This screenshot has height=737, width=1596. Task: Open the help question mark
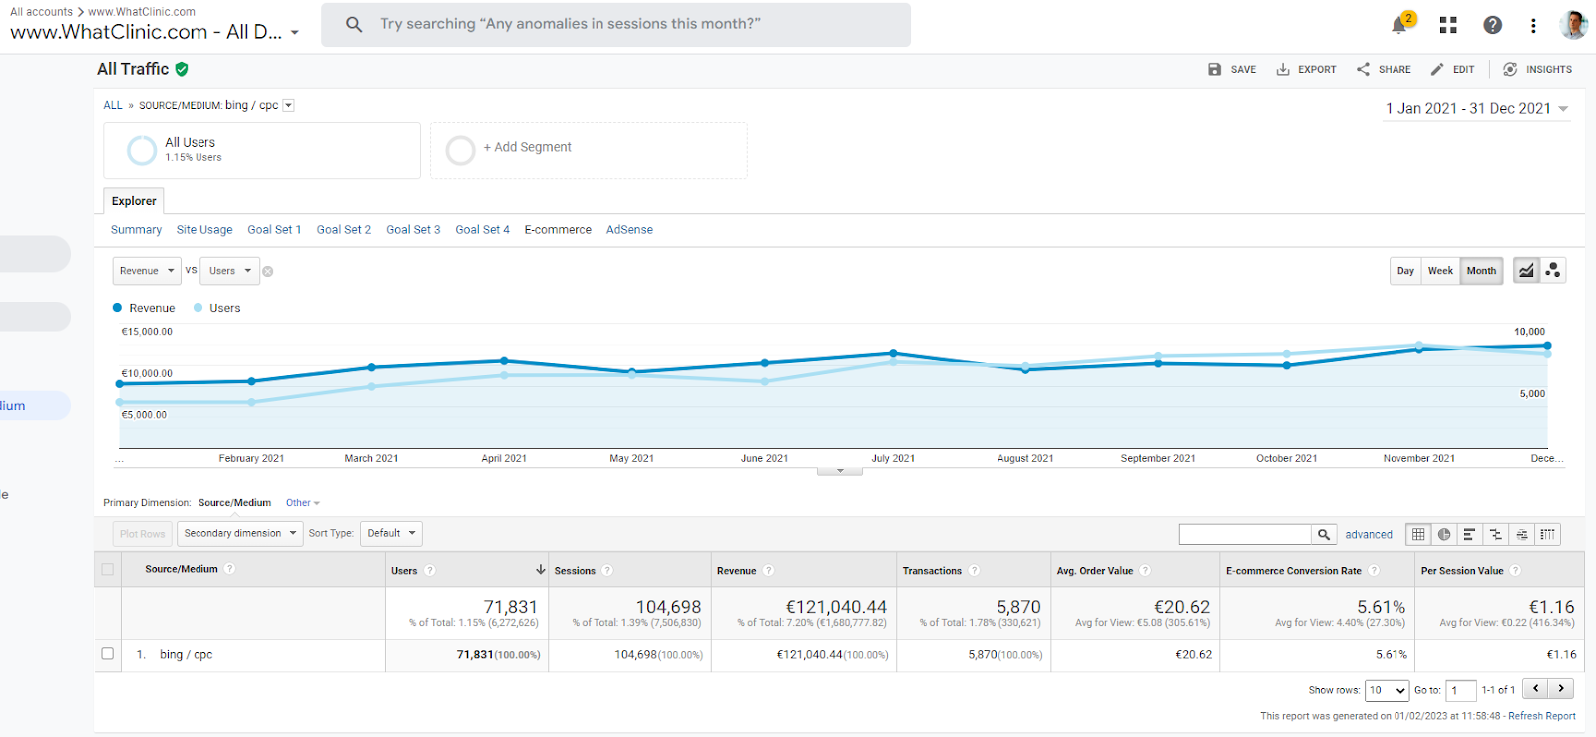click(x=1492, y=25)
